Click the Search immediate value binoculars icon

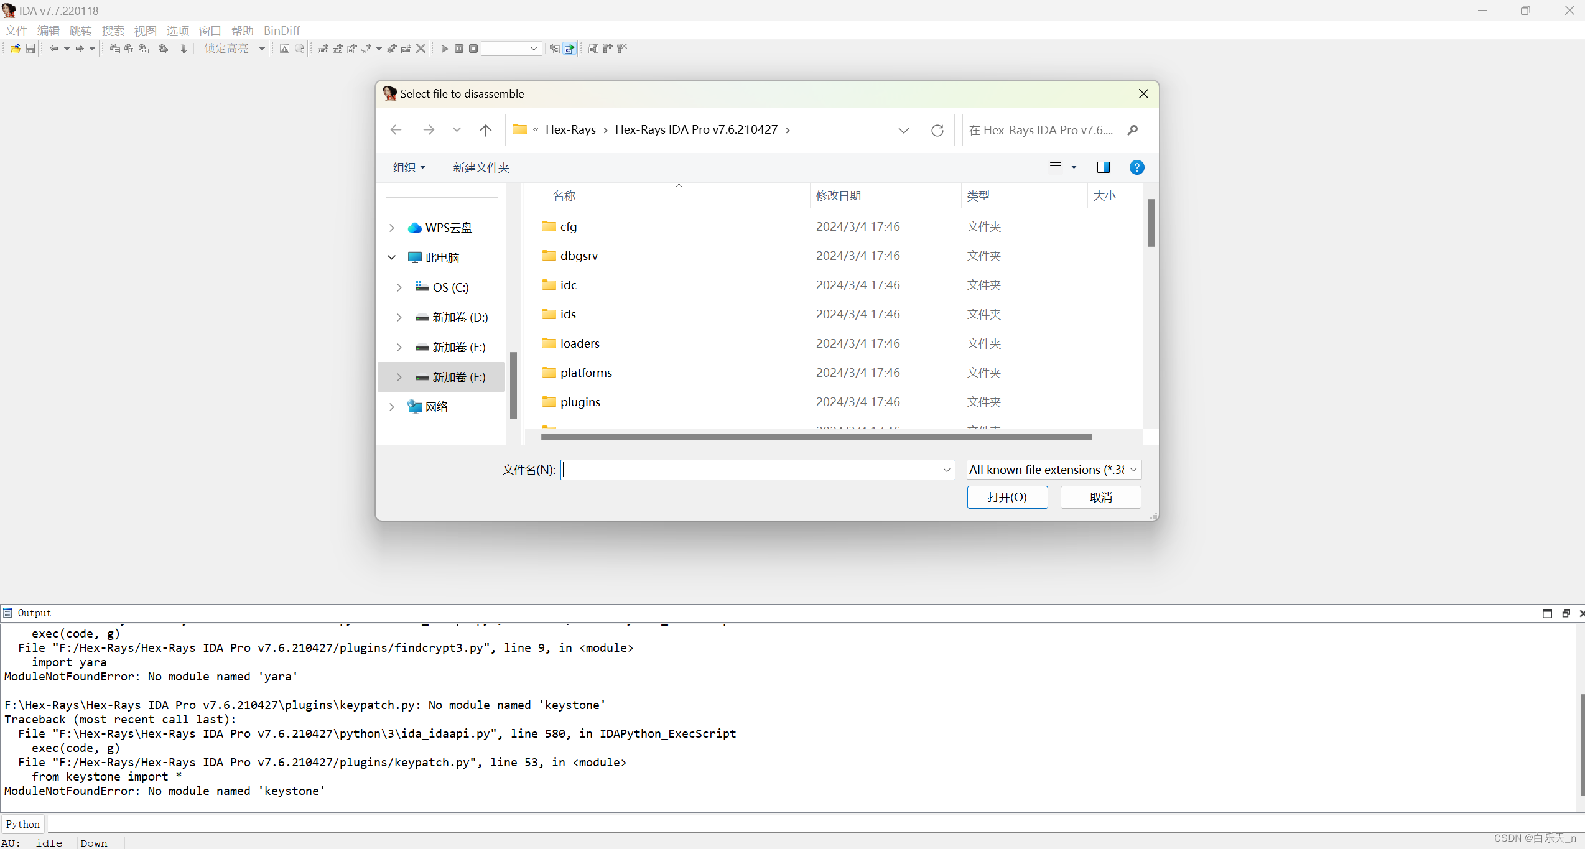[115, 49]
